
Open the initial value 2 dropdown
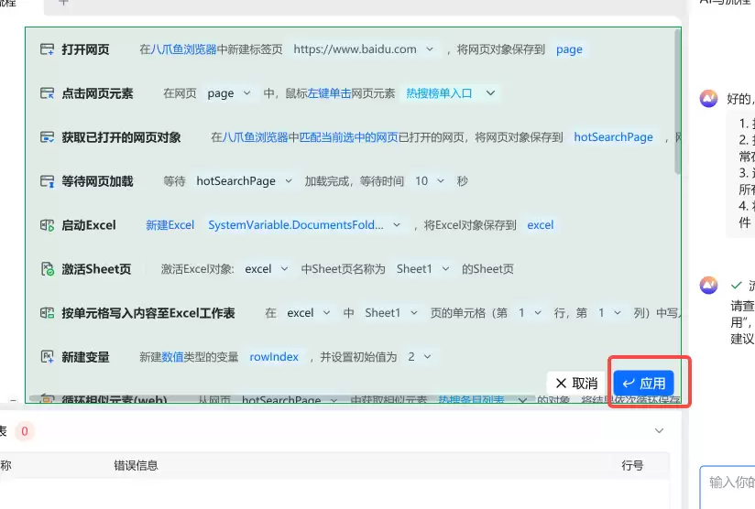pyautogui.click(x=427, y=357)
